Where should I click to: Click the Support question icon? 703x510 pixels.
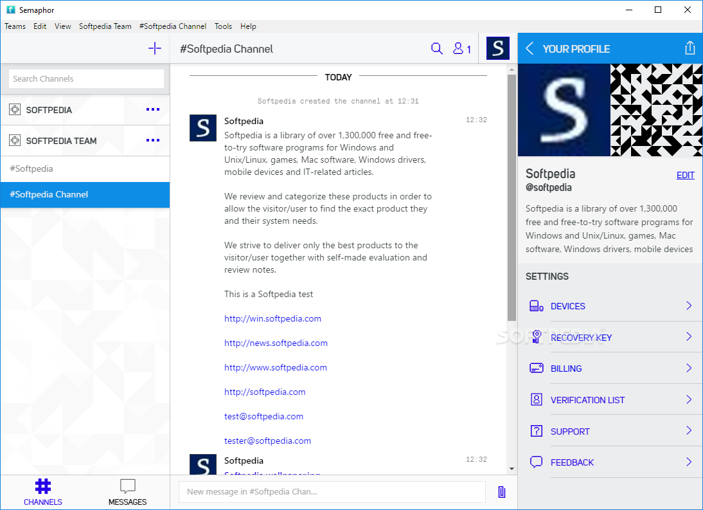coord(536,431)
